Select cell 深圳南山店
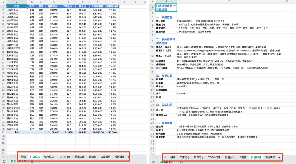 (17, 31)
